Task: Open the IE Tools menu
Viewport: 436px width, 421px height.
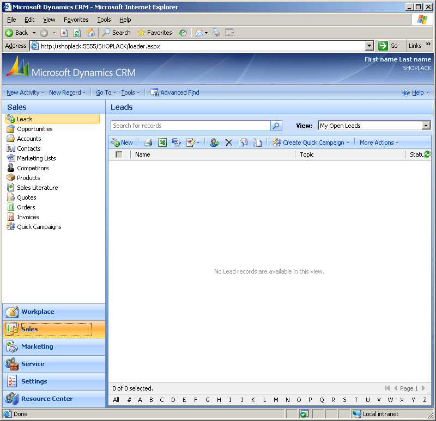Action: pyautogui.click(x=104, y=20)
